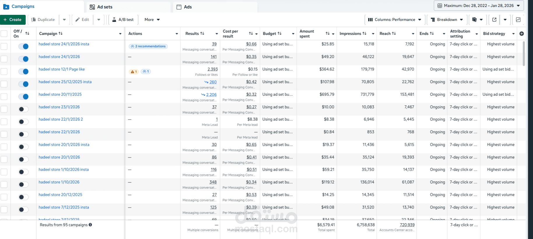Click the export icon
Image resolution: width=533 pixels, height=239 pixels.
click(494, 20)
